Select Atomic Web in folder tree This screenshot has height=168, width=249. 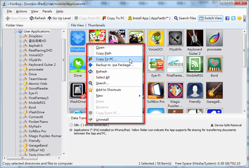[x=38, y=84]
